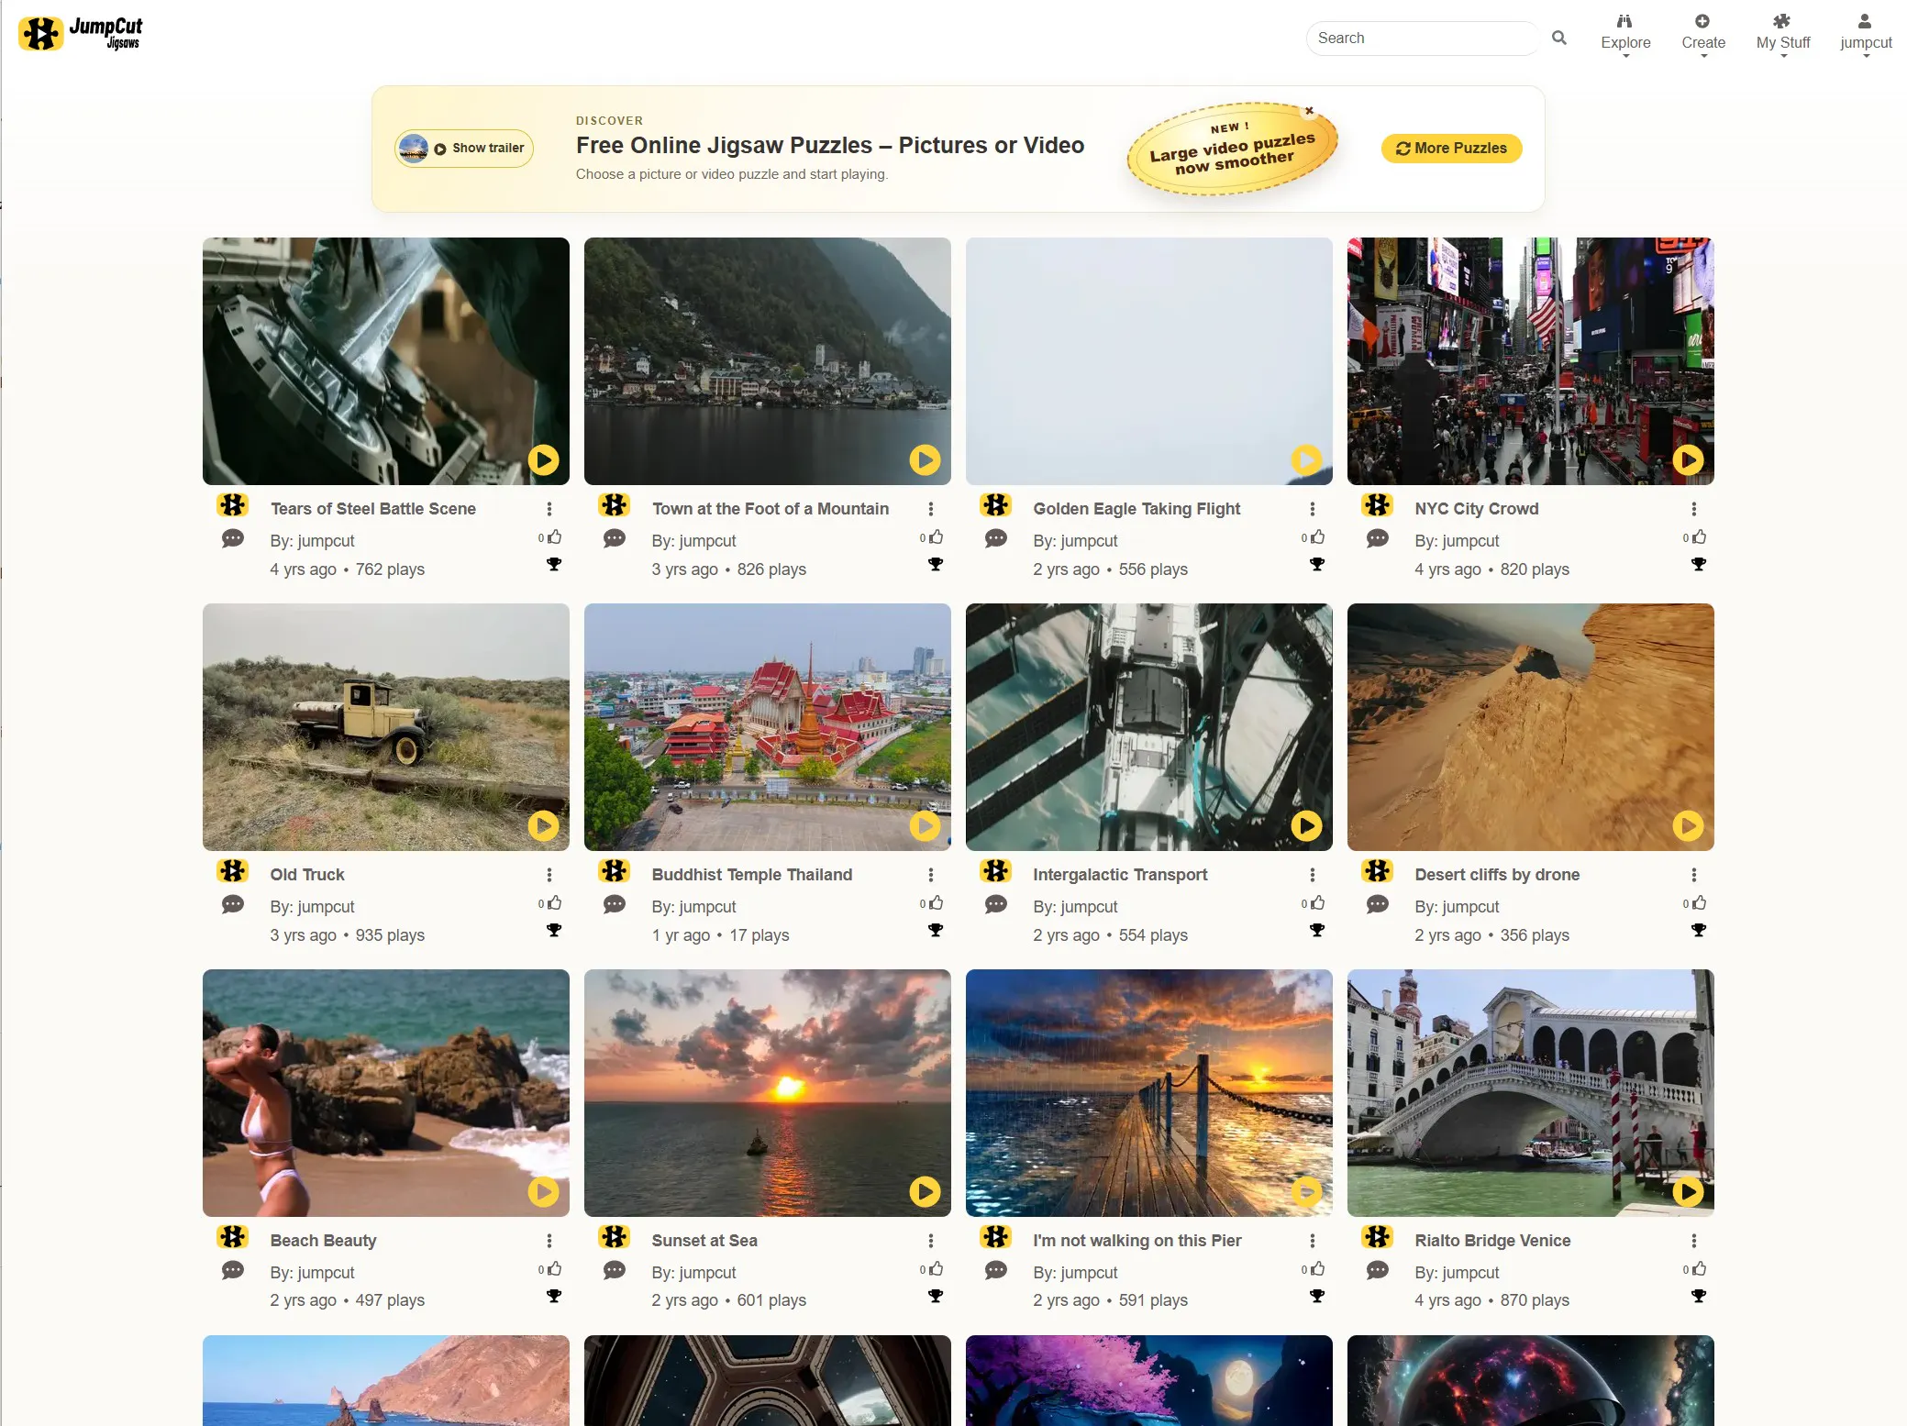The image size is (1907, 1426).
Task: Click the More Puzzles button
Action: pos(1451,148)
